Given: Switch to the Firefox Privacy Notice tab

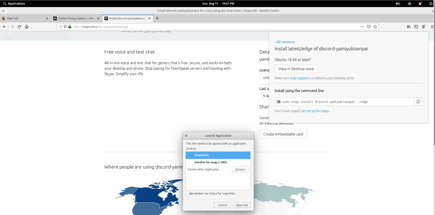Looking at the screenshot, I should tap(77, 18).
